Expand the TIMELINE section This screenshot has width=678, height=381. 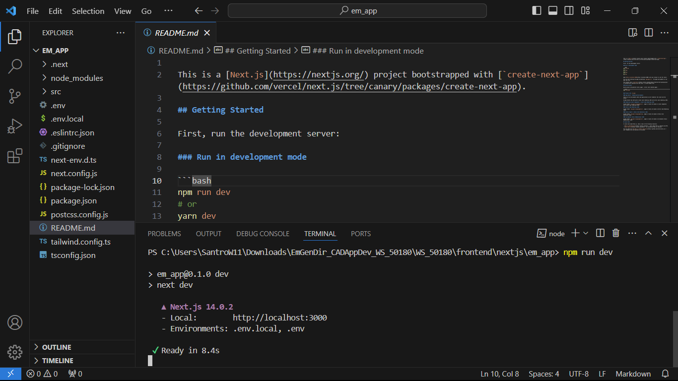tap(58, 361)
